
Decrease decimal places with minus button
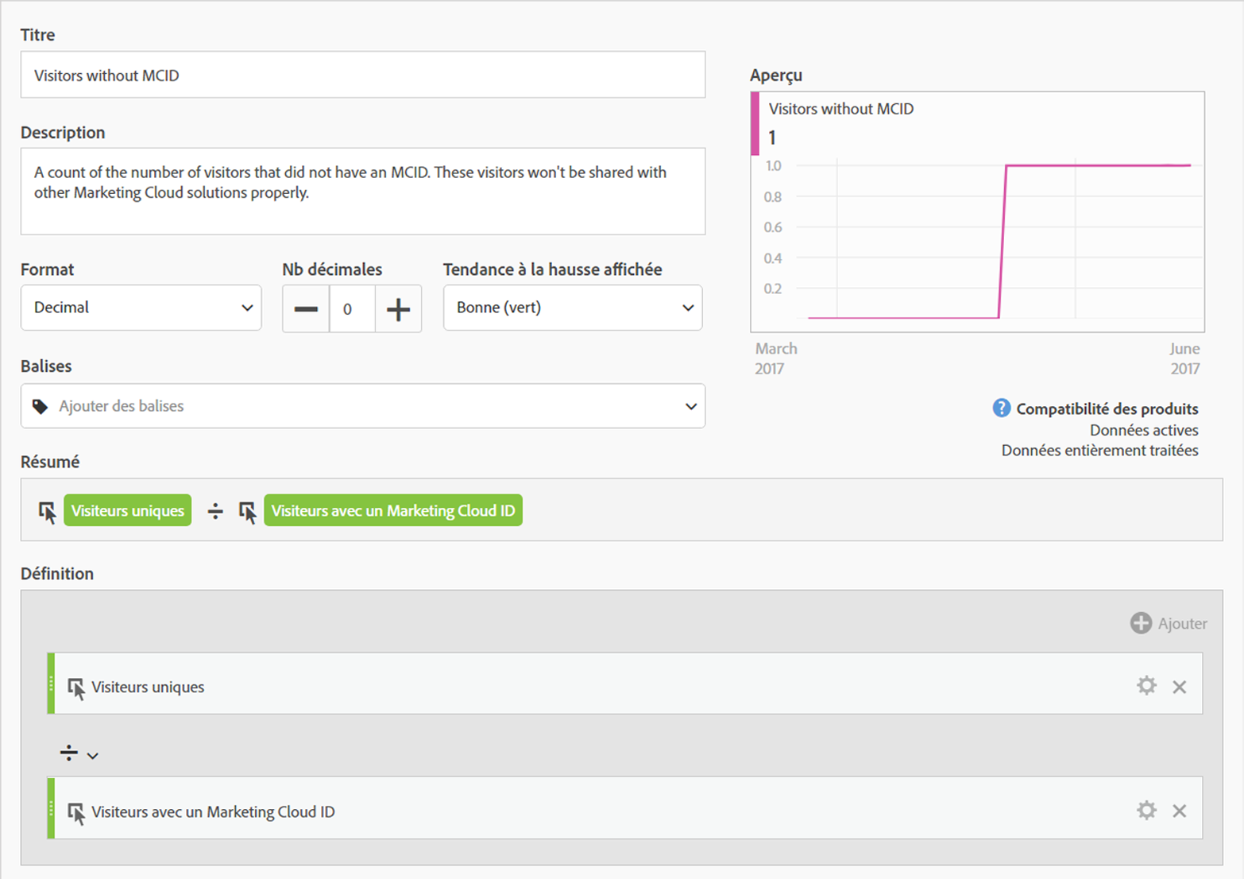(306, 308)
